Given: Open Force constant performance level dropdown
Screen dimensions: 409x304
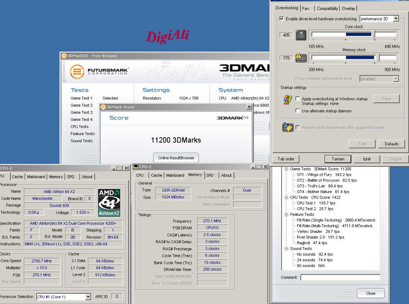Looking at the screenshot, I should click(x=396, y=79).
